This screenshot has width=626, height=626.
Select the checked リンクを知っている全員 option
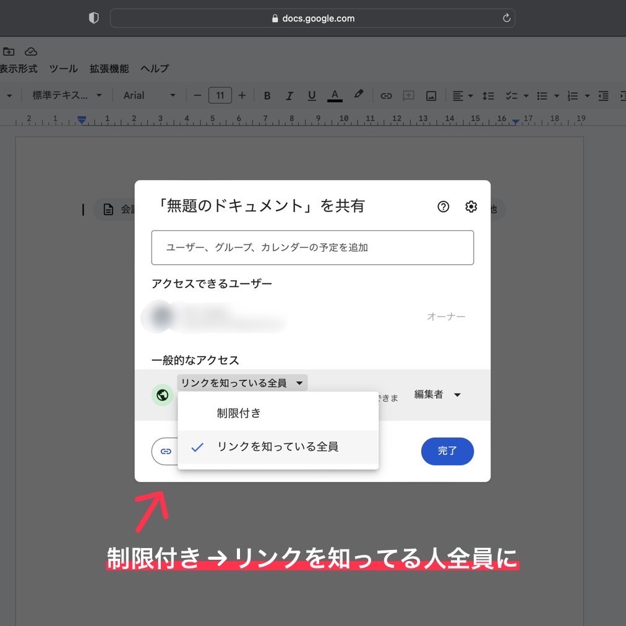pos(278,447)
